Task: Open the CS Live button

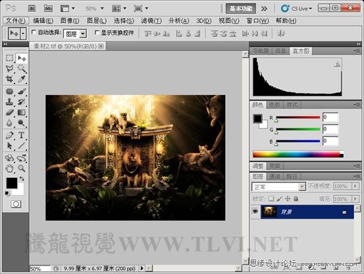Action: [x=296, y=9]
